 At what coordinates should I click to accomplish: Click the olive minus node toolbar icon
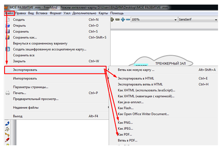coord(117,19)
